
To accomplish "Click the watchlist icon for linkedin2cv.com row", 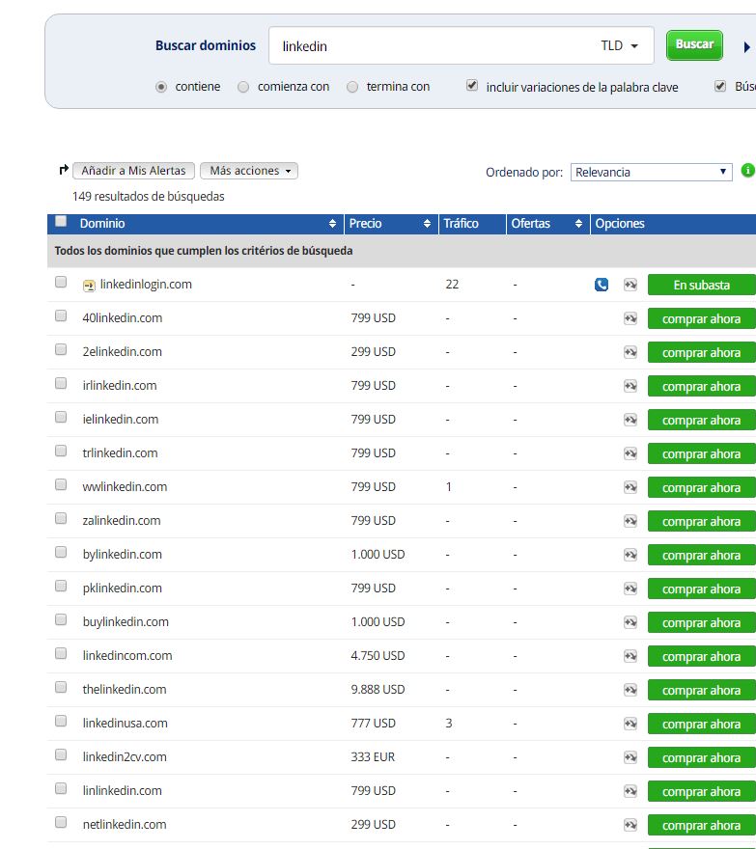I will [630, 757].
